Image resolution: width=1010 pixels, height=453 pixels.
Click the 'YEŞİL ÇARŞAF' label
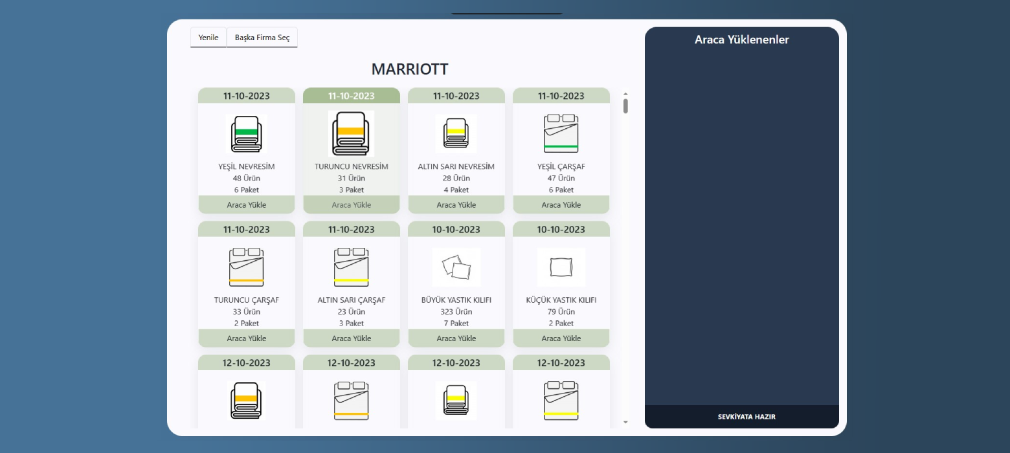(x=561, y=166)
